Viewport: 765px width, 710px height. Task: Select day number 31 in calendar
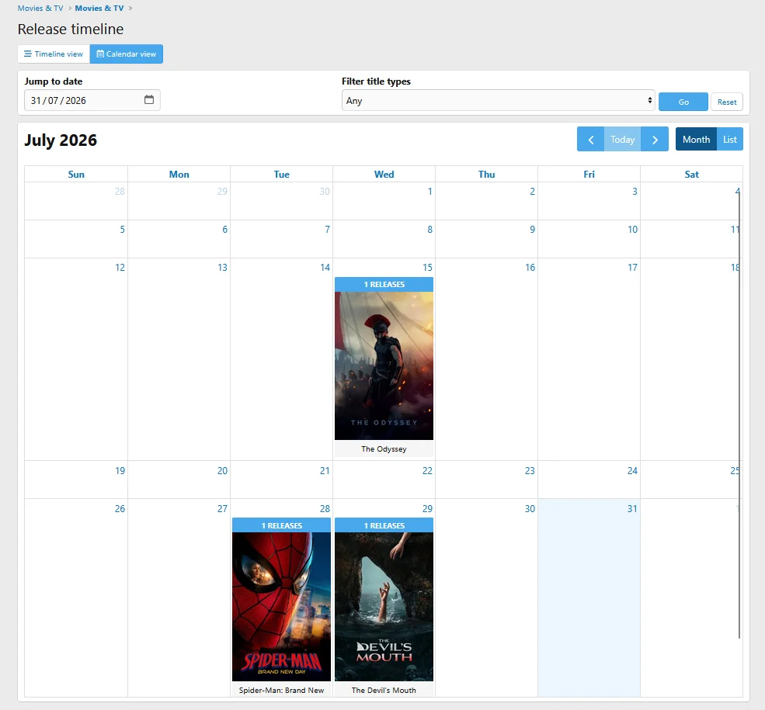(x=632, y=509)
